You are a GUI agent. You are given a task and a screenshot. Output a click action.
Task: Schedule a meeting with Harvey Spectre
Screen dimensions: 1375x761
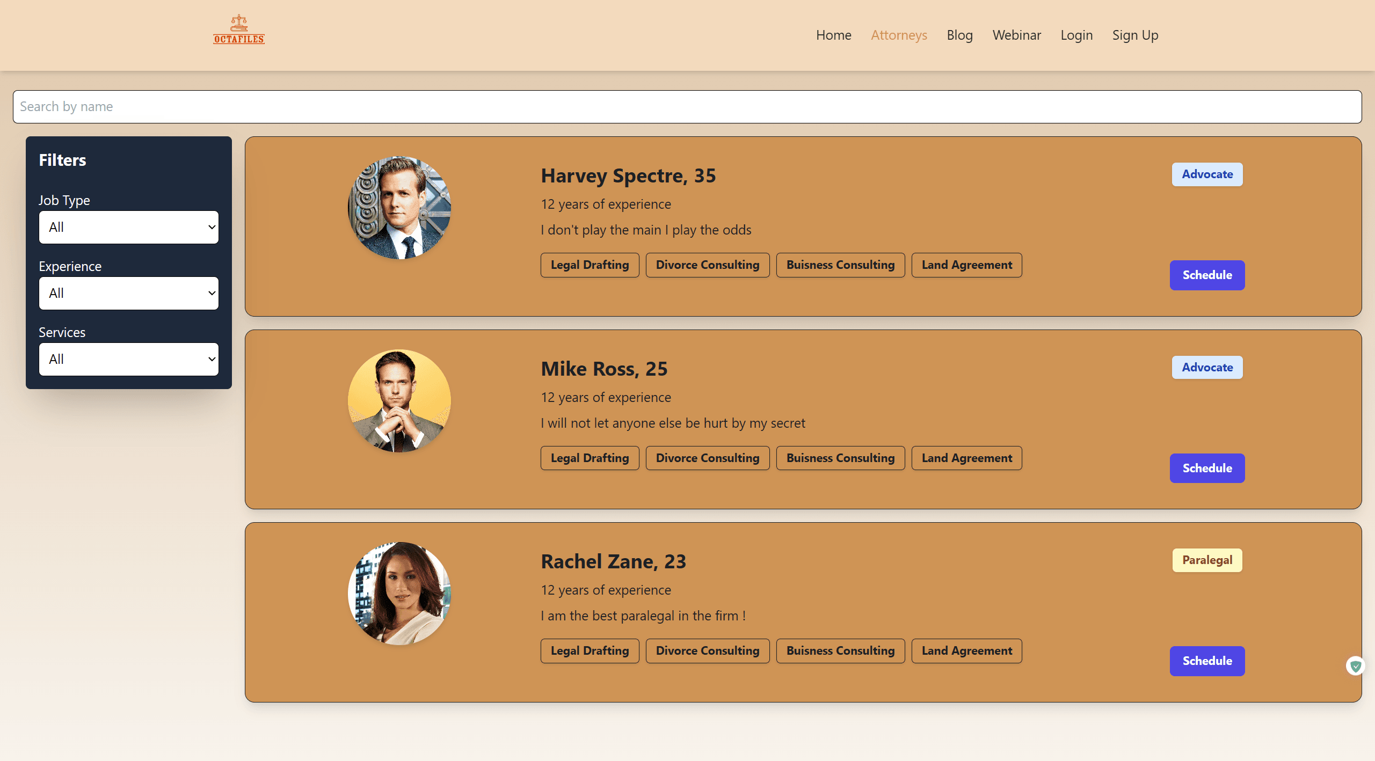tap(1206, 275)
